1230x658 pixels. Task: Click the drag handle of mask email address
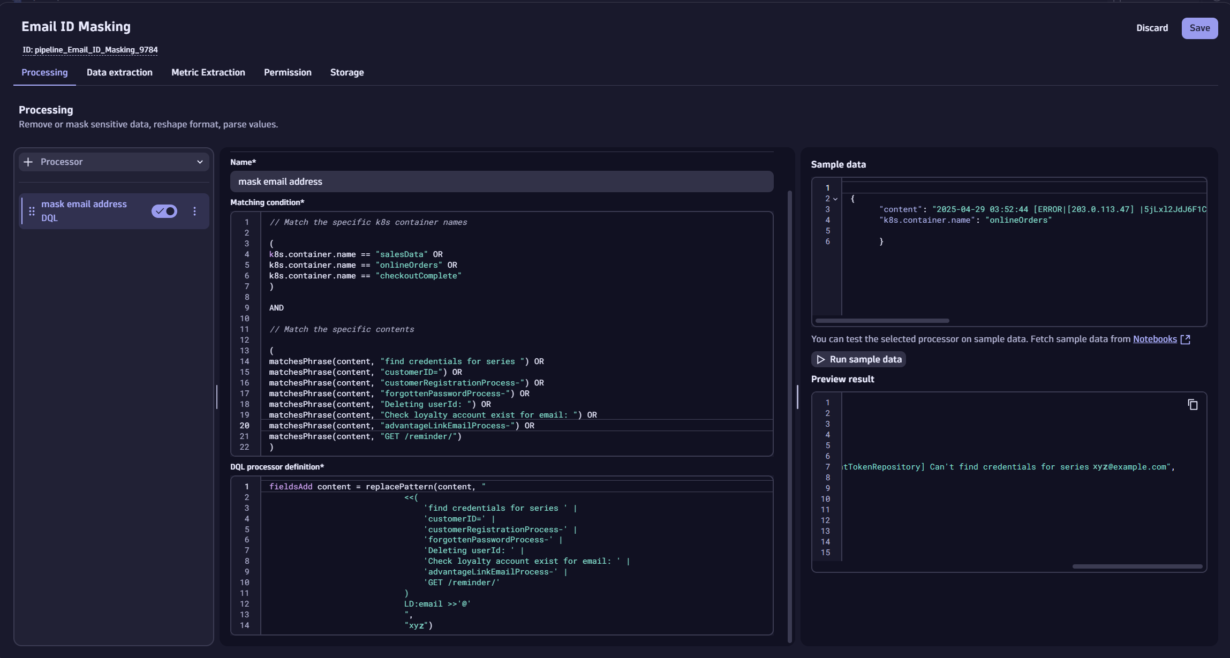click(x=32, y=211)
